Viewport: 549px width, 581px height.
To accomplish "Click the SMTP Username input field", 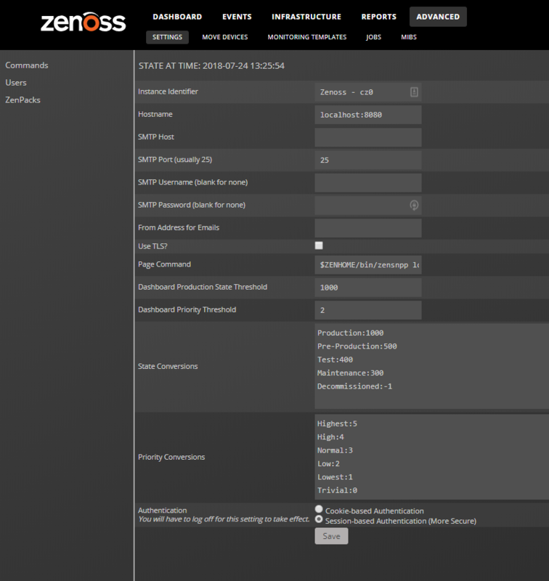I will pyautogui.click(x=368, y=182).
